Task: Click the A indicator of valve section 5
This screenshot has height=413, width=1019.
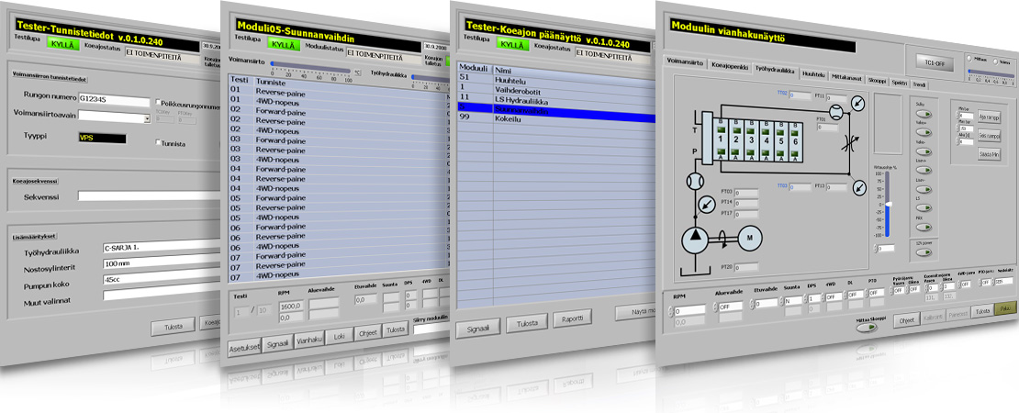Action: 779,154
